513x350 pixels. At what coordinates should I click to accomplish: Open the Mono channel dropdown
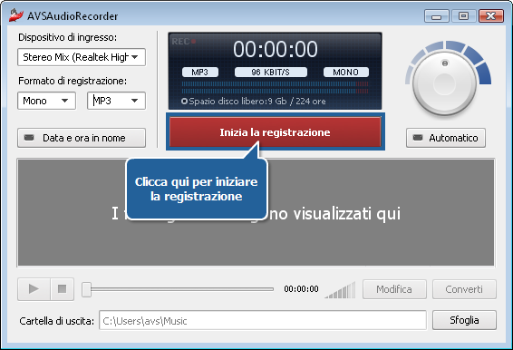tap(46, 101)
